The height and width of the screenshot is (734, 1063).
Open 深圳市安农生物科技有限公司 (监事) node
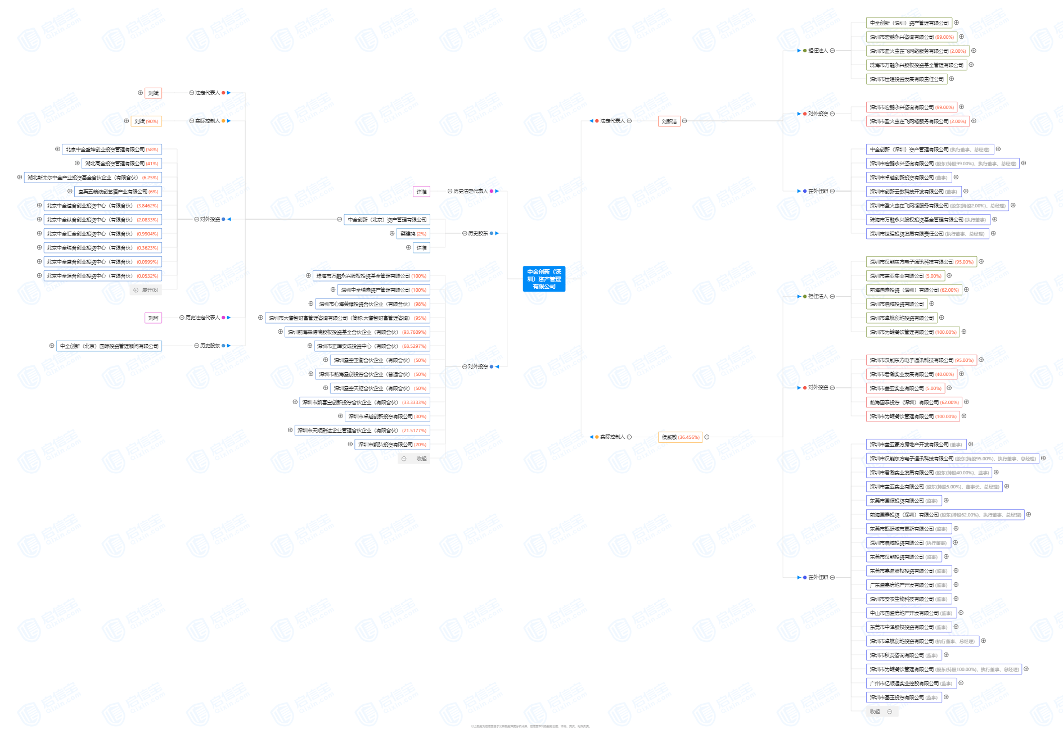pyautogui.click(x=909, y=599)
